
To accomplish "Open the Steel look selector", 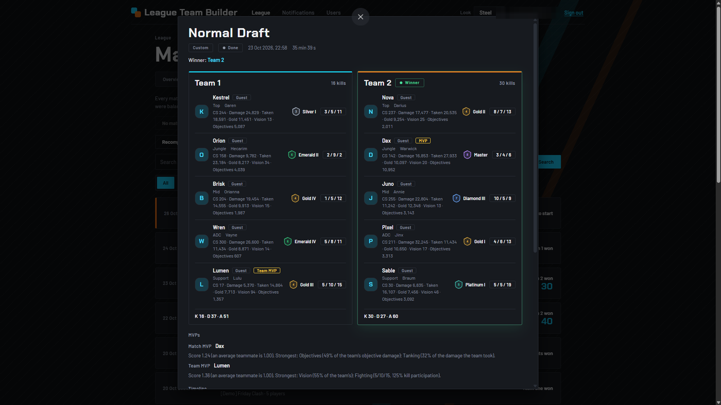I will (486, 13).
